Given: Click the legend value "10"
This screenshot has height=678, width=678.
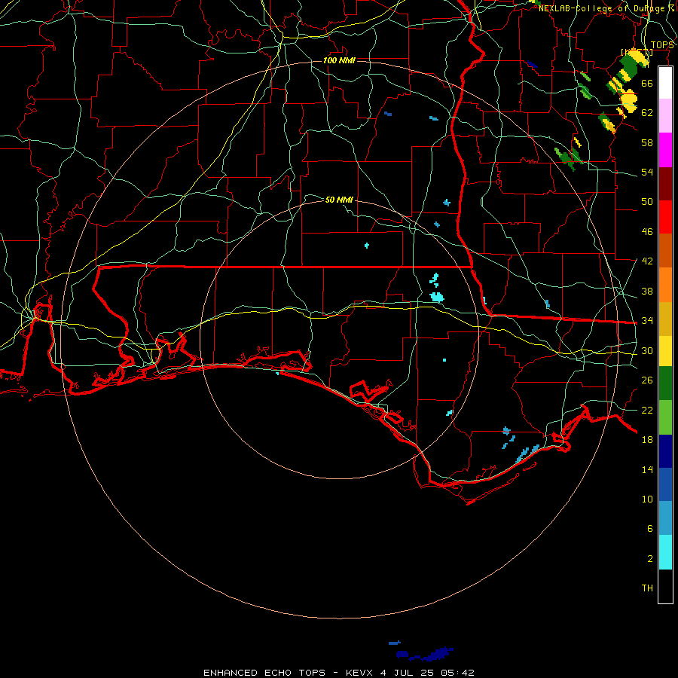Looking at the screenshot, I should 647,499.
